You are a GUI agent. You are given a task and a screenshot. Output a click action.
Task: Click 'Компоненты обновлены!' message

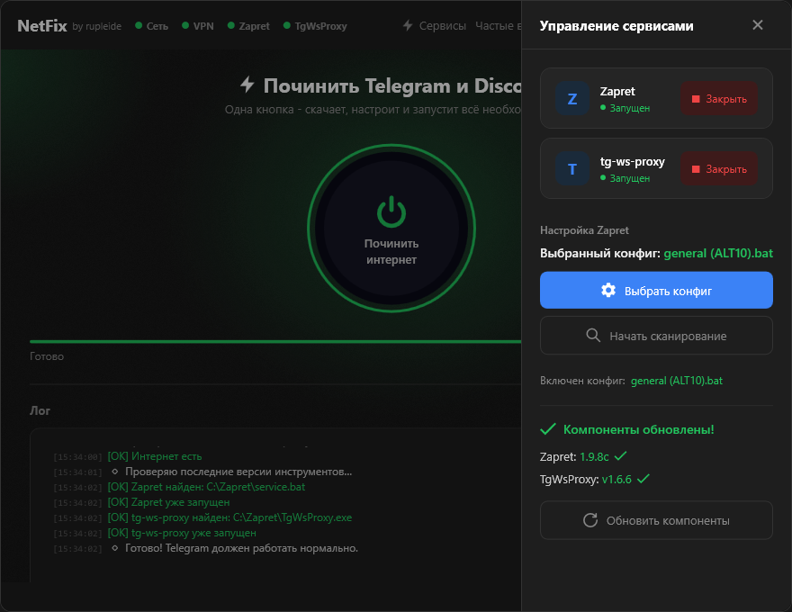tap(638, 429)
